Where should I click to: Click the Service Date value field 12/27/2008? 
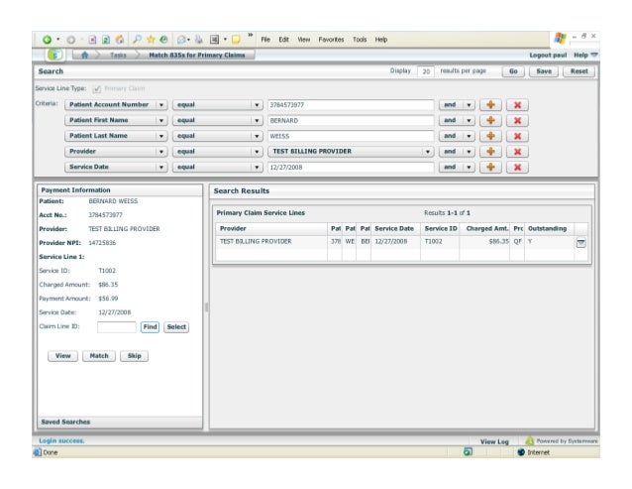[351, 167]
